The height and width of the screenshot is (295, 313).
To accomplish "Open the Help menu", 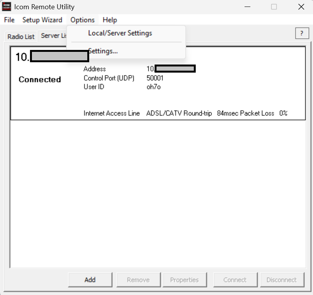I will (110, 20).
